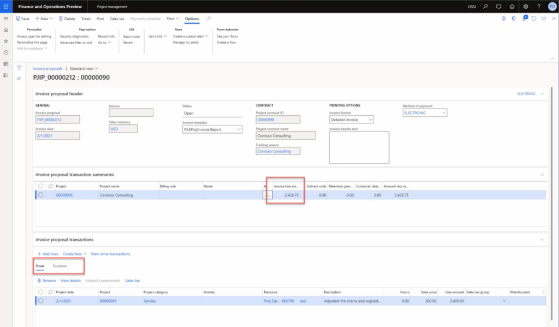Select all rows in transaction summaries grid

[x=40, y=186]
